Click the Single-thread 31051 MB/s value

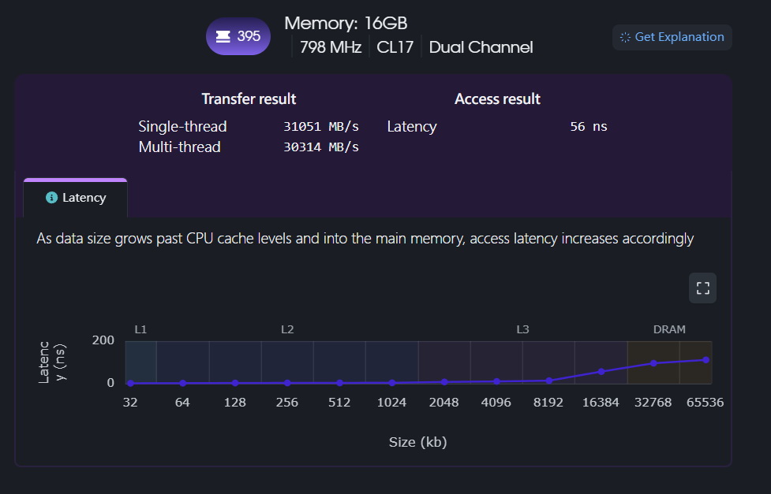pos(321,127)
